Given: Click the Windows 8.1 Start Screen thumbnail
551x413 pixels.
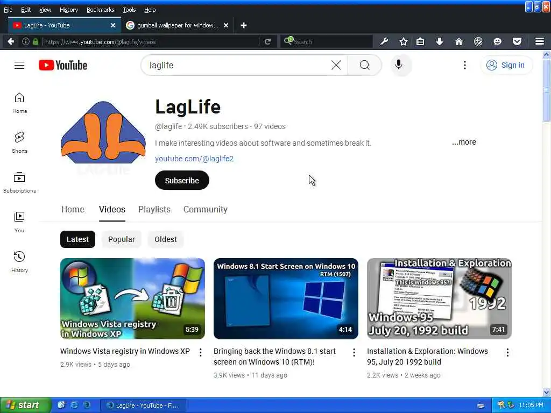Looking at the screenshot, I should (286, 299).
